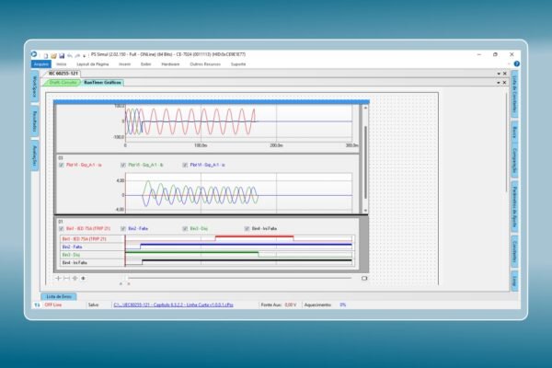Redo the action in quick toolbar

point(77,55)
